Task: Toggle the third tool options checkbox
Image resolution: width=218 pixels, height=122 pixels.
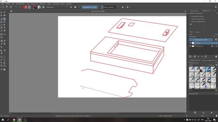Action: [190, 22]
